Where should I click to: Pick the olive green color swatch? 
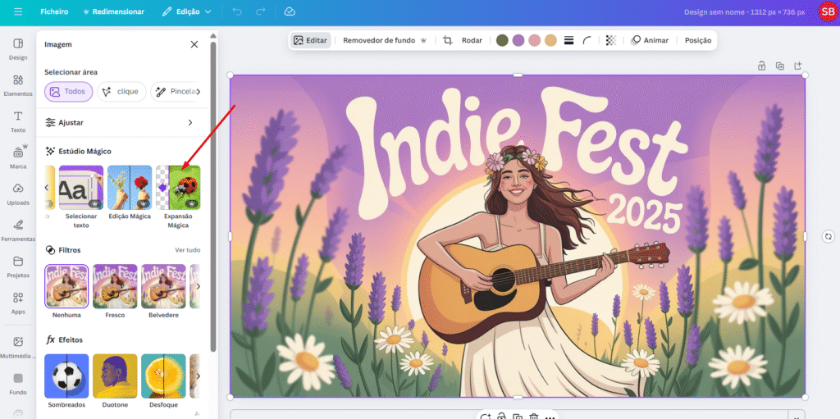point(502,40)
